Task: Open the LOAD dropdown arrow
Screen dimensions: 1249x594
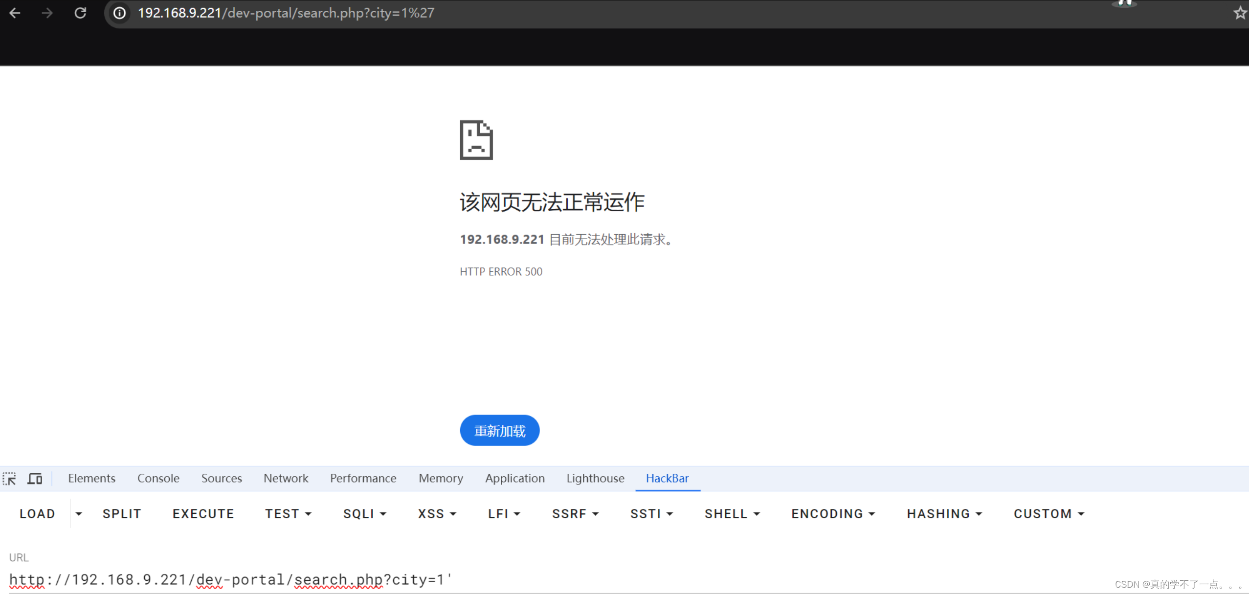Action: pos(79,514)
